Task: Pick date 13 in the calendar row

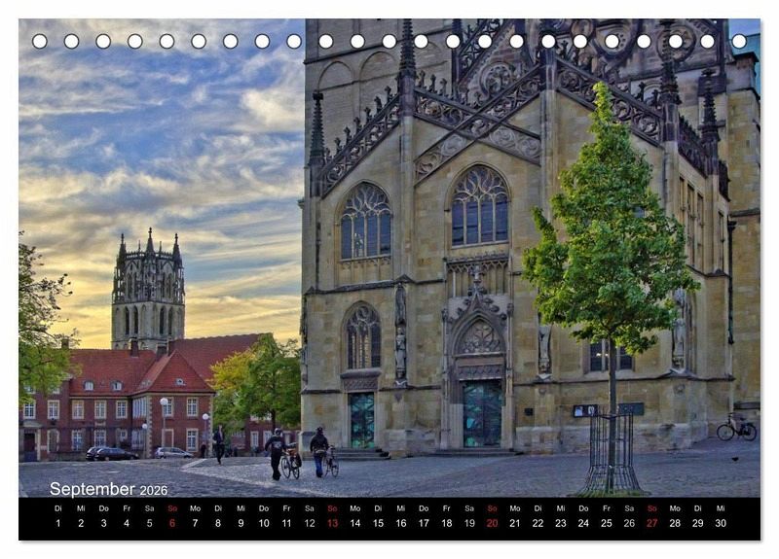Action: click(x=332, y=523)
